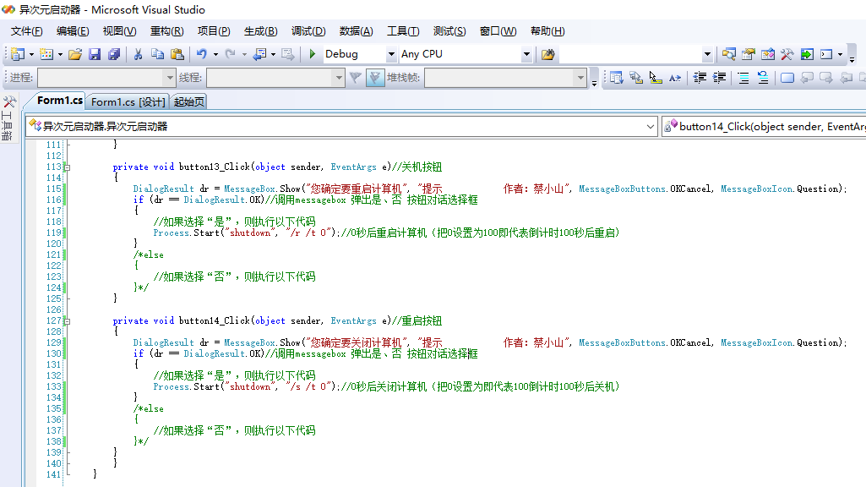Viewport: 866px width, 487px height.
Task: Click the decrease indent icon
Action: point(699,77)
